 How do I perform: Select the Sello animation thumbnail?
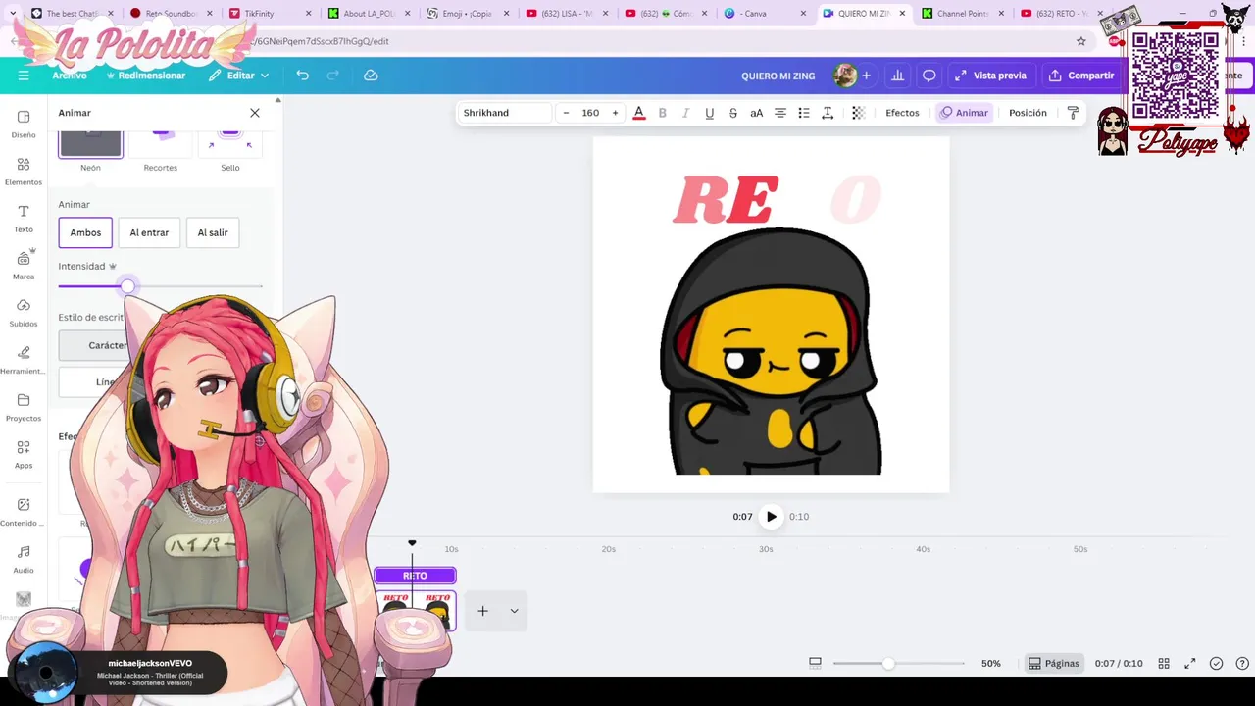tap(229, 143)
